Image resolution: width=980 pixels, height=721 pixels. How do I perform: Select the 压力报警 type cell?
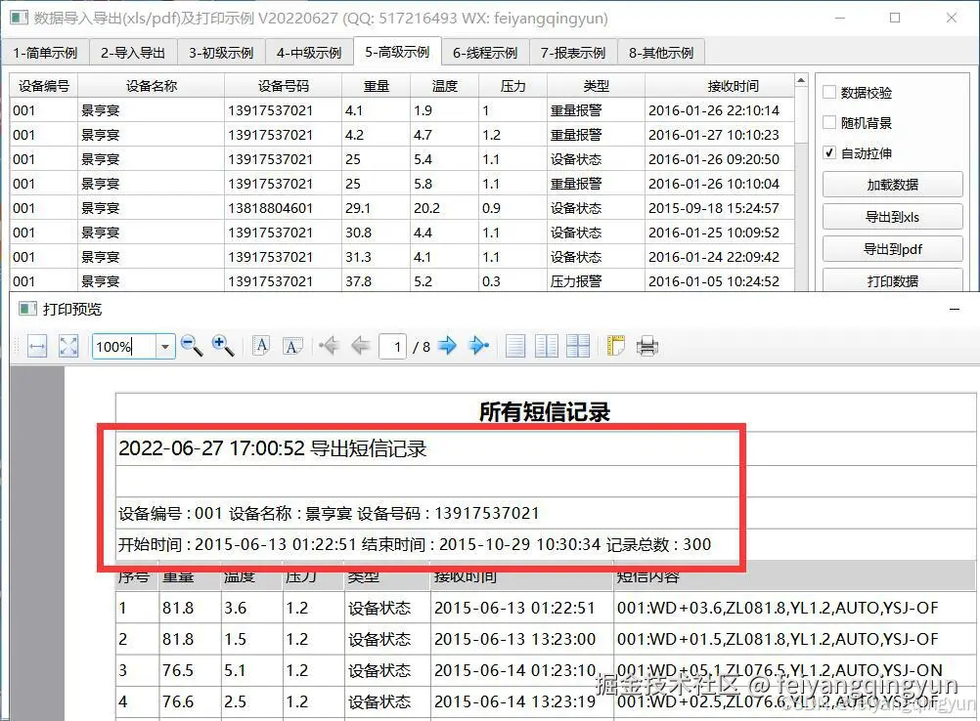tap(597, 281)
